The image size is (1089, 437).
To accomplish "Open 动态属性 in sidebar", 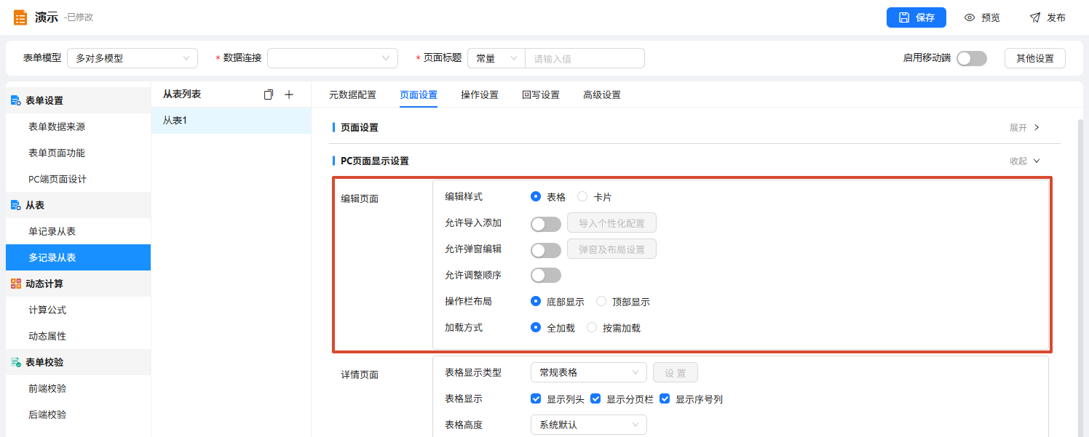I will 78,336.
